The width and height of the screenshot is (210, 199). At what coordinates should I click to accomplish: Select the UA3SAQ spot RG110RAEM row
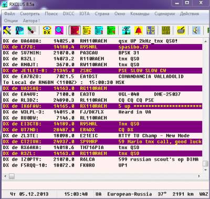[x=102, y=88]
